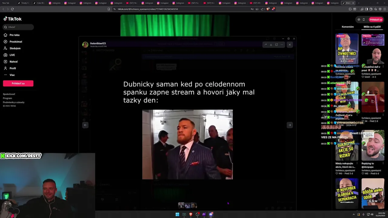This screenshot has width=388, height=218.
Task: Click kick.com/restt overlay label
Action: tap(21, 156)
